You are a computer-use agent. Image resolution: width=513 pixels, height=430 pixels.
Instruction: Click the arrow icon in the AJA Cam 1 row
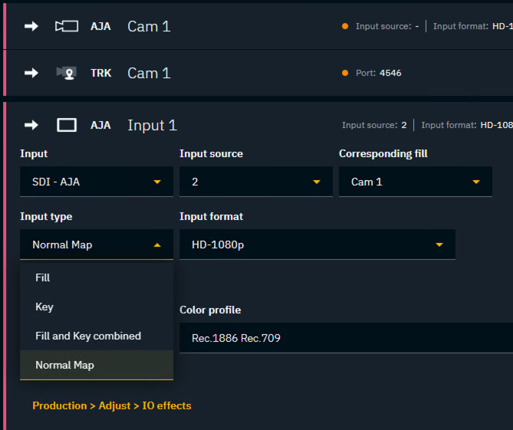tap(31, 26)
